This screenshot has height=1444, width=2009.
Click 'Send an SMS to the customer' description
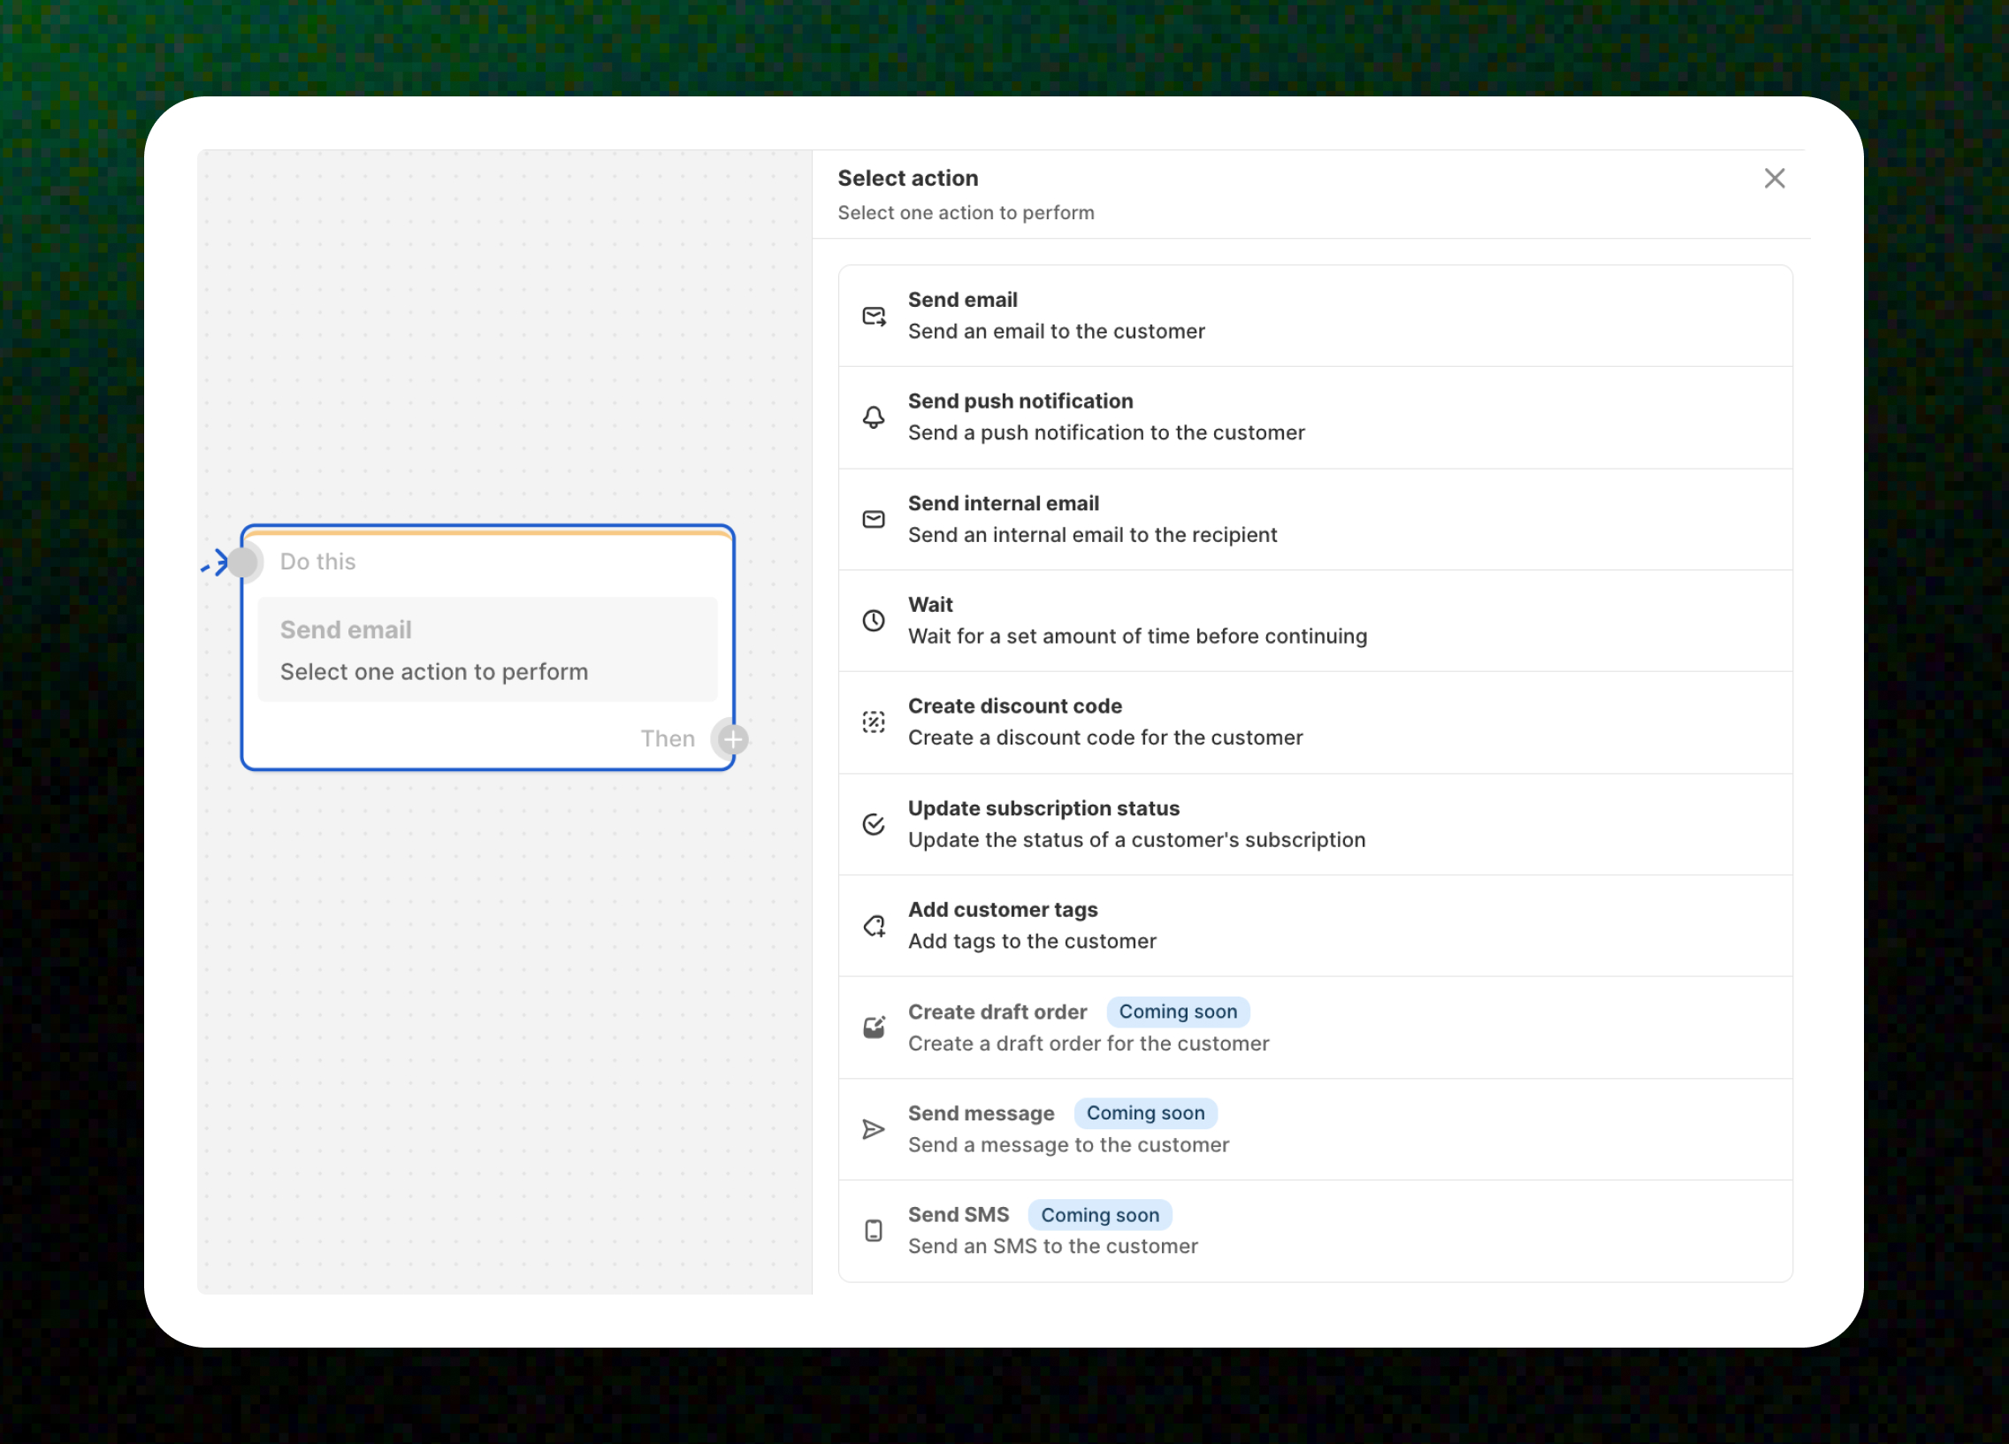[x=1052, y=1247]
